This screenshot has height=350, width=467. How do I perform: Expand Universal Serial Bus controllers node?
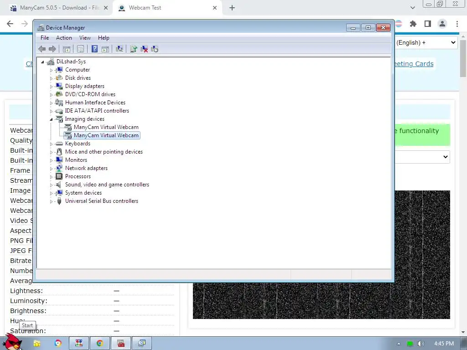pyautogui.click(x=51, y=201)
